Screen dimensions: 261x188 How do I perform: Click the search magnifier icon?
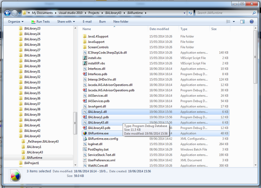tap(254, 13)
